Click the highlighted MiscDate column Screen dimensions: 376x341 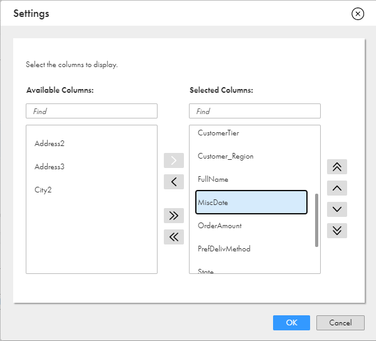click(x=251, y=202)
